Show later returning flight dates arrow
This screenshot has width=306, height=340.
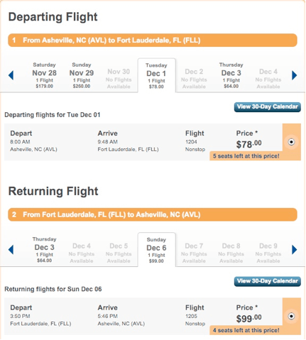295,250
